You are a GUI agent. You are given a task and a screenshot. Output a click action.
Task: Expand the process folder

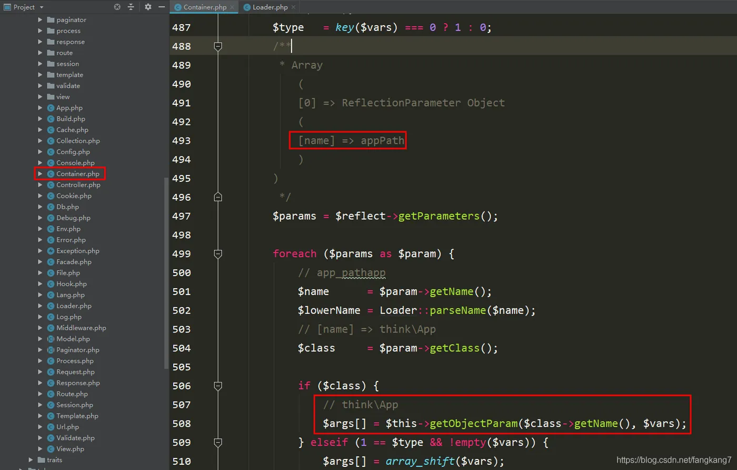(40, 31)
